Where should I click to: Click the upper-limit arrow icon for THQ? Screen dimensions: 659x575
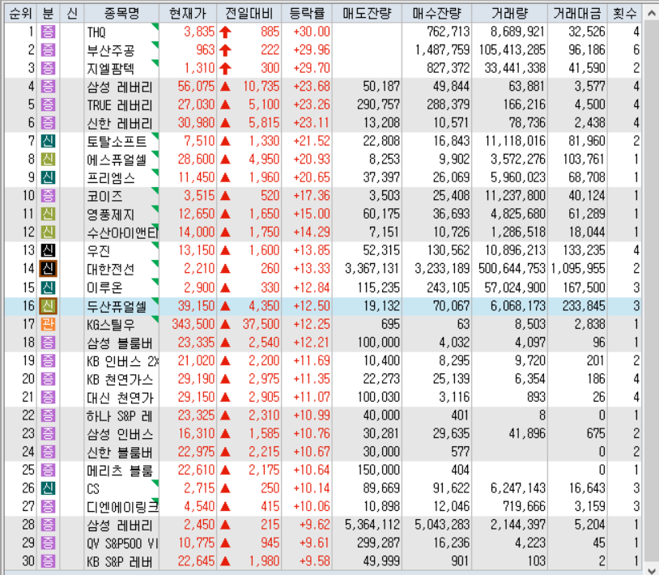(225, 32)
